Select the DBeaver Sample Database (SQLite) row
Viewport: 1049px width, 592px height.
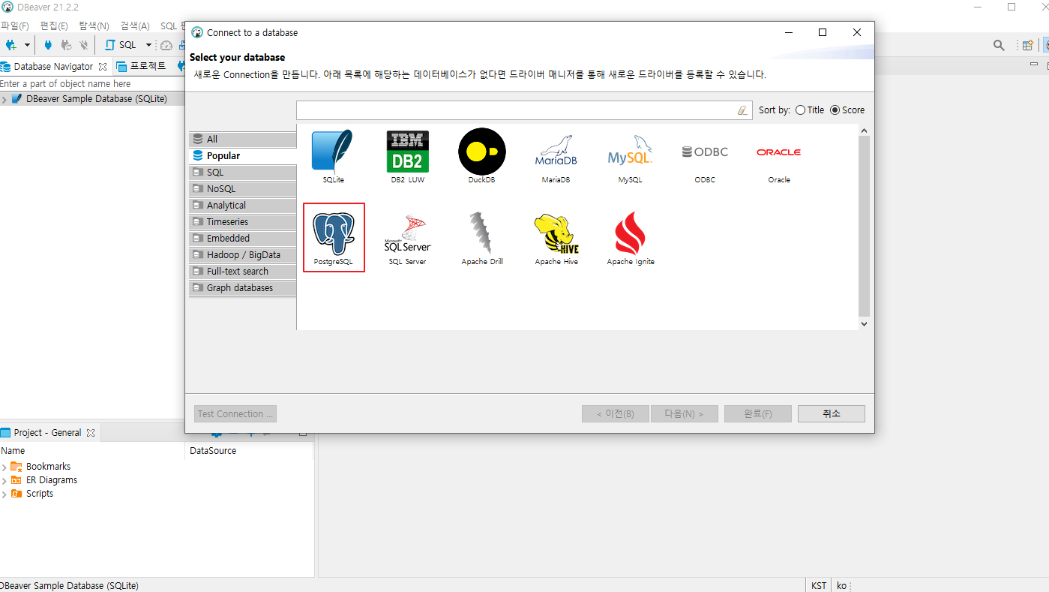(92, 99)
